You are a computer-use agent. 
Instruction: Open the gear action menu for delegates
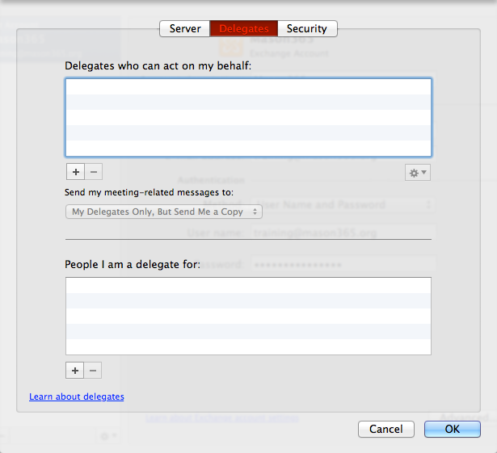[x=418, y=173]
